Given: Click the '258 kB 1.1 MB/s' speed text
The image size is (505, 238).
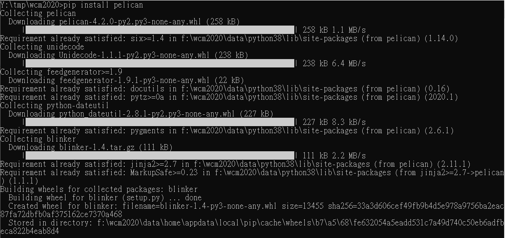Looking at the screenshot, I should (334, 30).
